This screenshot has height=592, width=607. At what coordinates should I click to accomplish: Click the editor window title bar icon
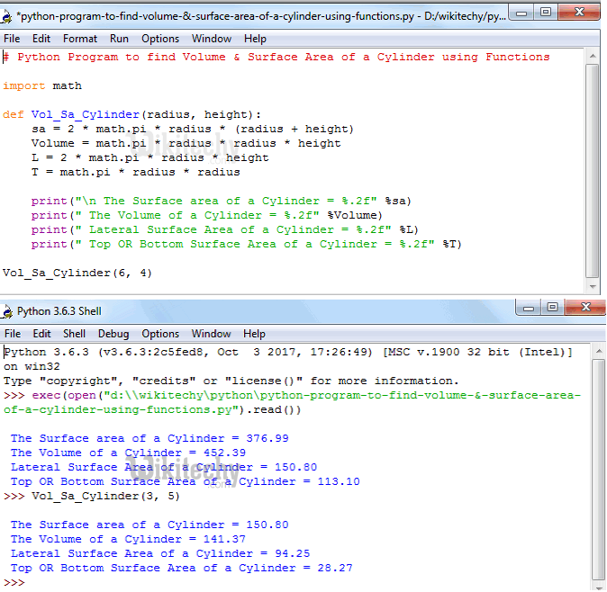8,17
